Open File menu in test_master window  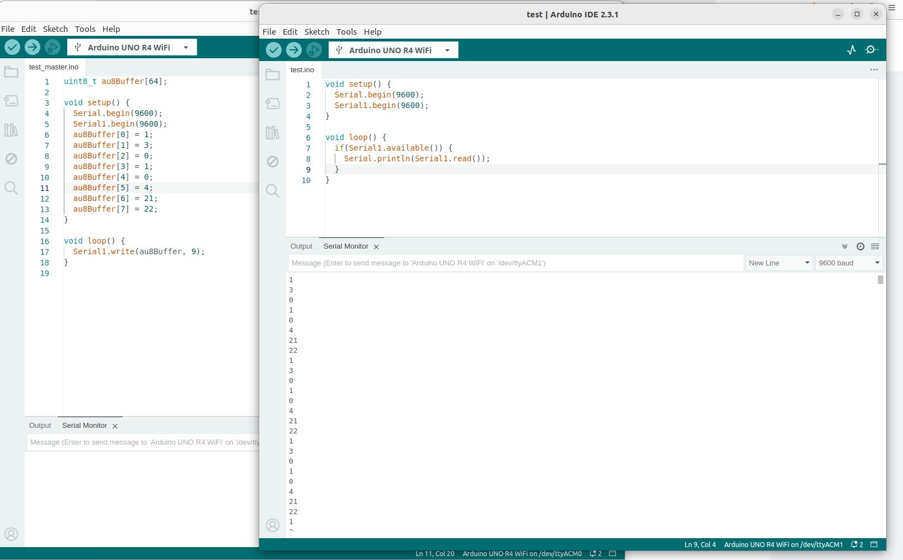[x=8, y=29]
